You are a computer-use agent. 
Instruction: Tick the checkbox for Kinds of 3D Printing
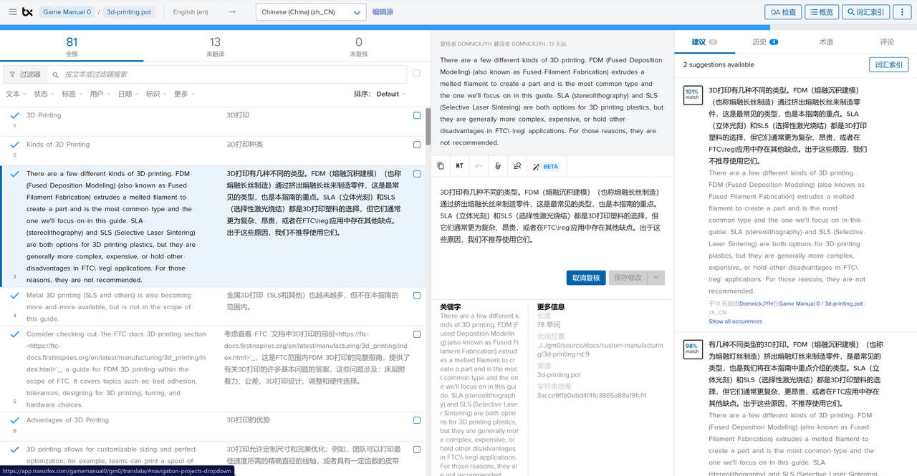coord(416,145)
